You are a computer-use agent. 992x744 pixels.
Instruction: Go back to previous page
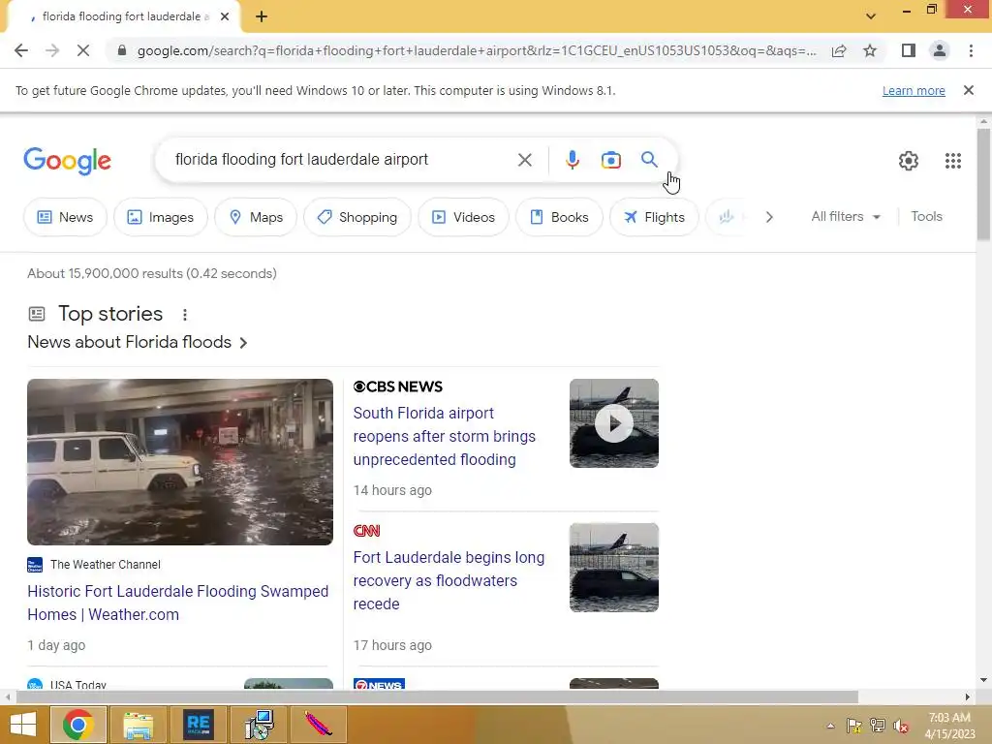click(x=21, y=50)
